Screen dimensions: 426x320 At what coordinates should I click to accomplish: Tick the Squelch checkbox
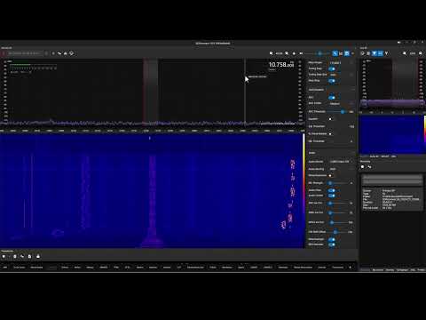pos(330,119)
